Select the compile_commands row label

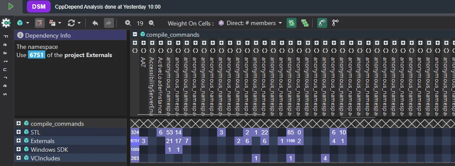pyautogui.click(x=57, y=124)
